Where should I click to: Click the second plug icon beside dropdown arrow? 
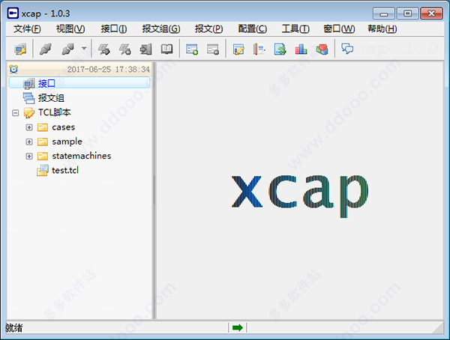pyautogui.click(x=68, y=49)
